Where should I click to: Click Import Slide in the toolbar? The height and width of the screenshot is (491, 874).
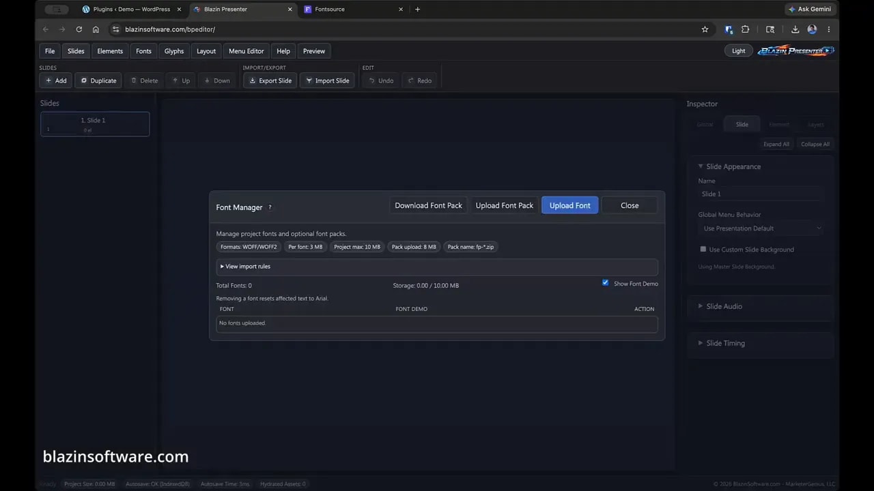coord(327,80)
